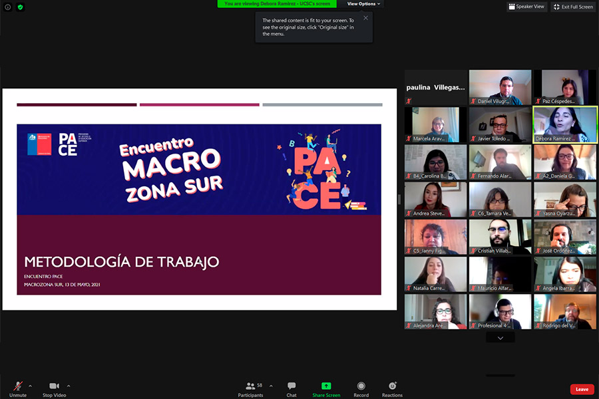The width and height of the screenshot is (599, 399).
Task: Open video options arrow next to Stop Video
Action: click(x=69, y=386)
